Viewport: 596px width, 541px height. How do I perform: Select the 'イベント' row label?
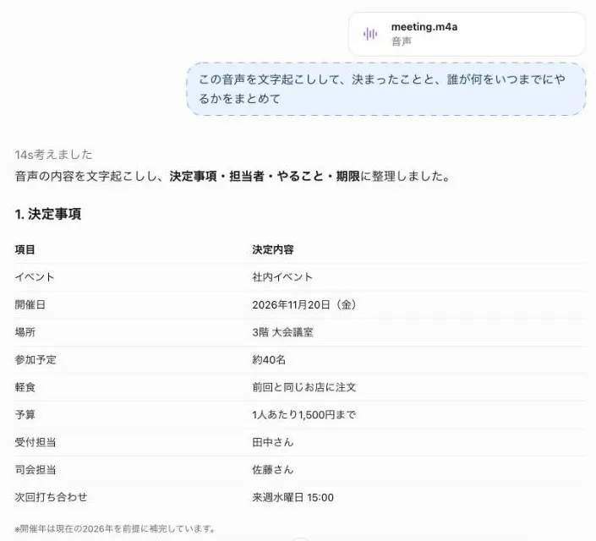35,277
